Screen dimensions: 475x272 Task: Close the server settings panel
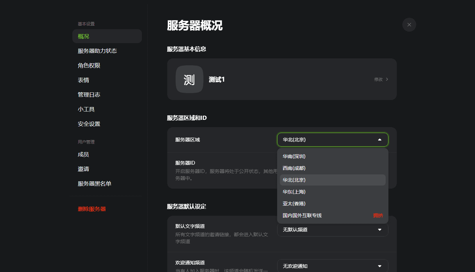(x=409, y=25)
